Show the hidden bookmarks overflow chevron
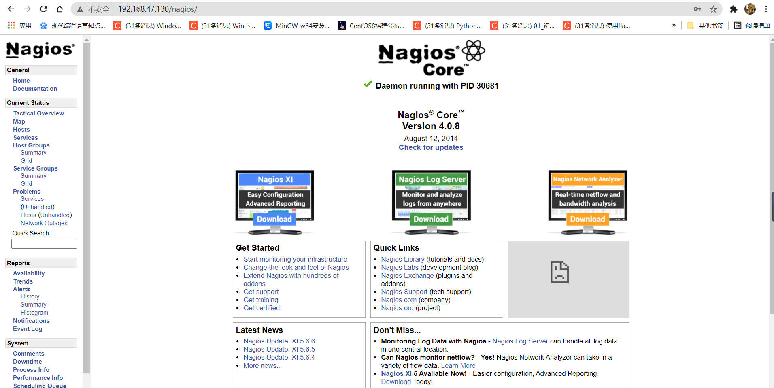Viewport: 774px width, 388px height. (x=674, y=25)
